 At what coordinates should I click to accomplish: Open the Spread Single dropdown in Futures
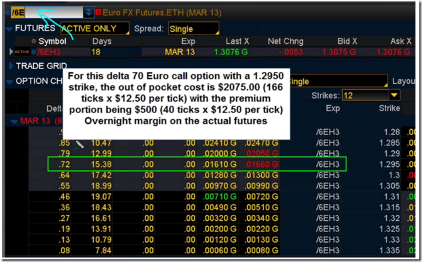point(193,29)
